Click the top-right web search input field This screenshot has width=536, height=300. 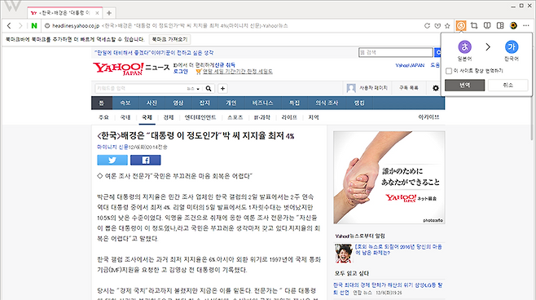coord(396,52)
